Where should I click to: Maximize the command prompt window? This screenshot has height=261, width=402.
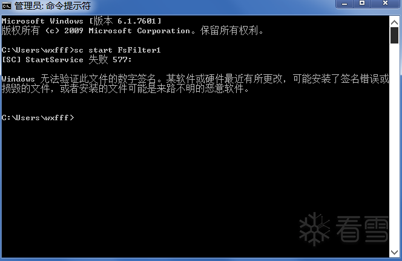coord(362,4)
